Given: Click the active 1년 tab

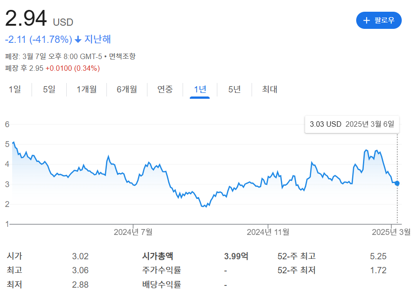Looking at the screenshot, I should tap(200, 89).
